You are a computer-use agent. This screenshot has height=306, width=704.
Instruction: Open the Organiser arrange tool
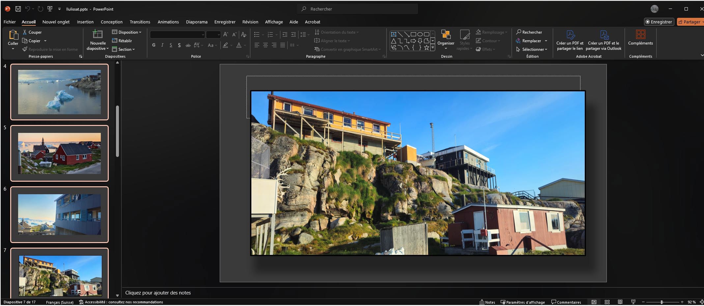(x=446, y=40)
